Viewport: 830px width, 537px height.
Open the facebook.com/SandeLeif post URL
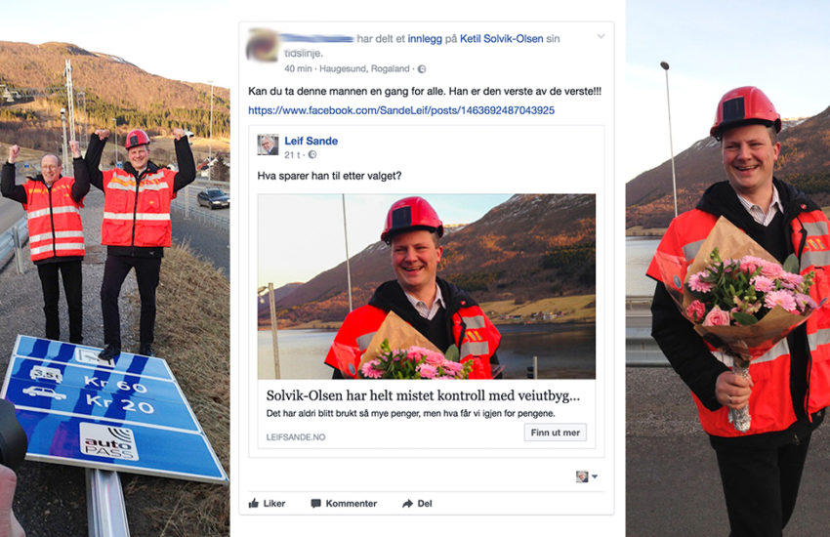(x=401, y=110)
